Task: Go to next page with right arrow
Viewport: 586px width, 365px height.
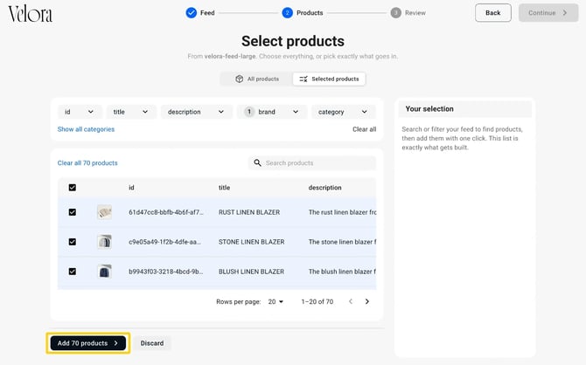Action: (x=367, y=301)
